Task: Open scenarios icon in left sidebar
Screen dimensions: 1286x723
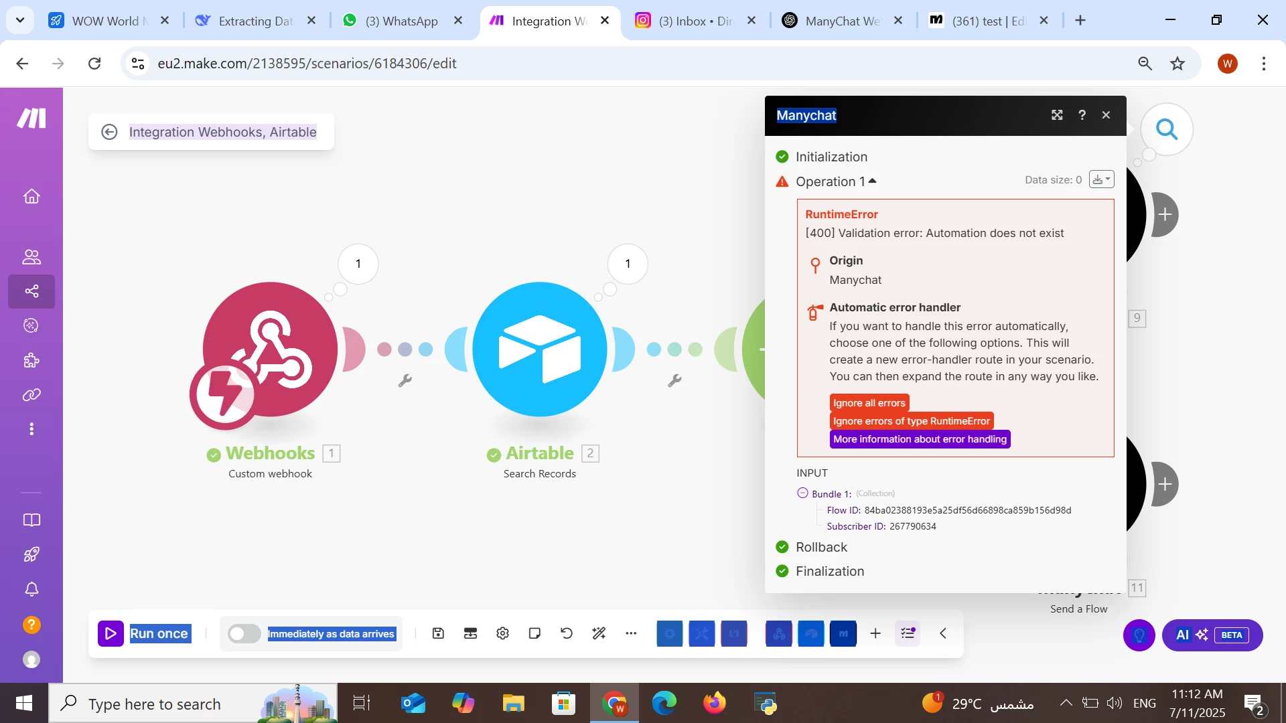Action: click(x=31, y=291)
